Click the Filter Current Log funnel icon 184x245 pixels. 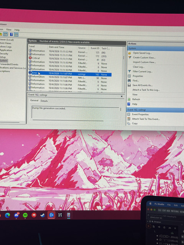130,72
